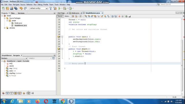Open the Navigate menu

(x=16, y=5)
